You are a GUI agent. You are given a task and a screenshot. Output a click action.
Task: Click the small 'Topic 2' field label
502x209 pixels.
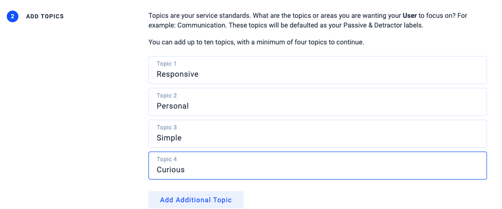pos(167,96)
